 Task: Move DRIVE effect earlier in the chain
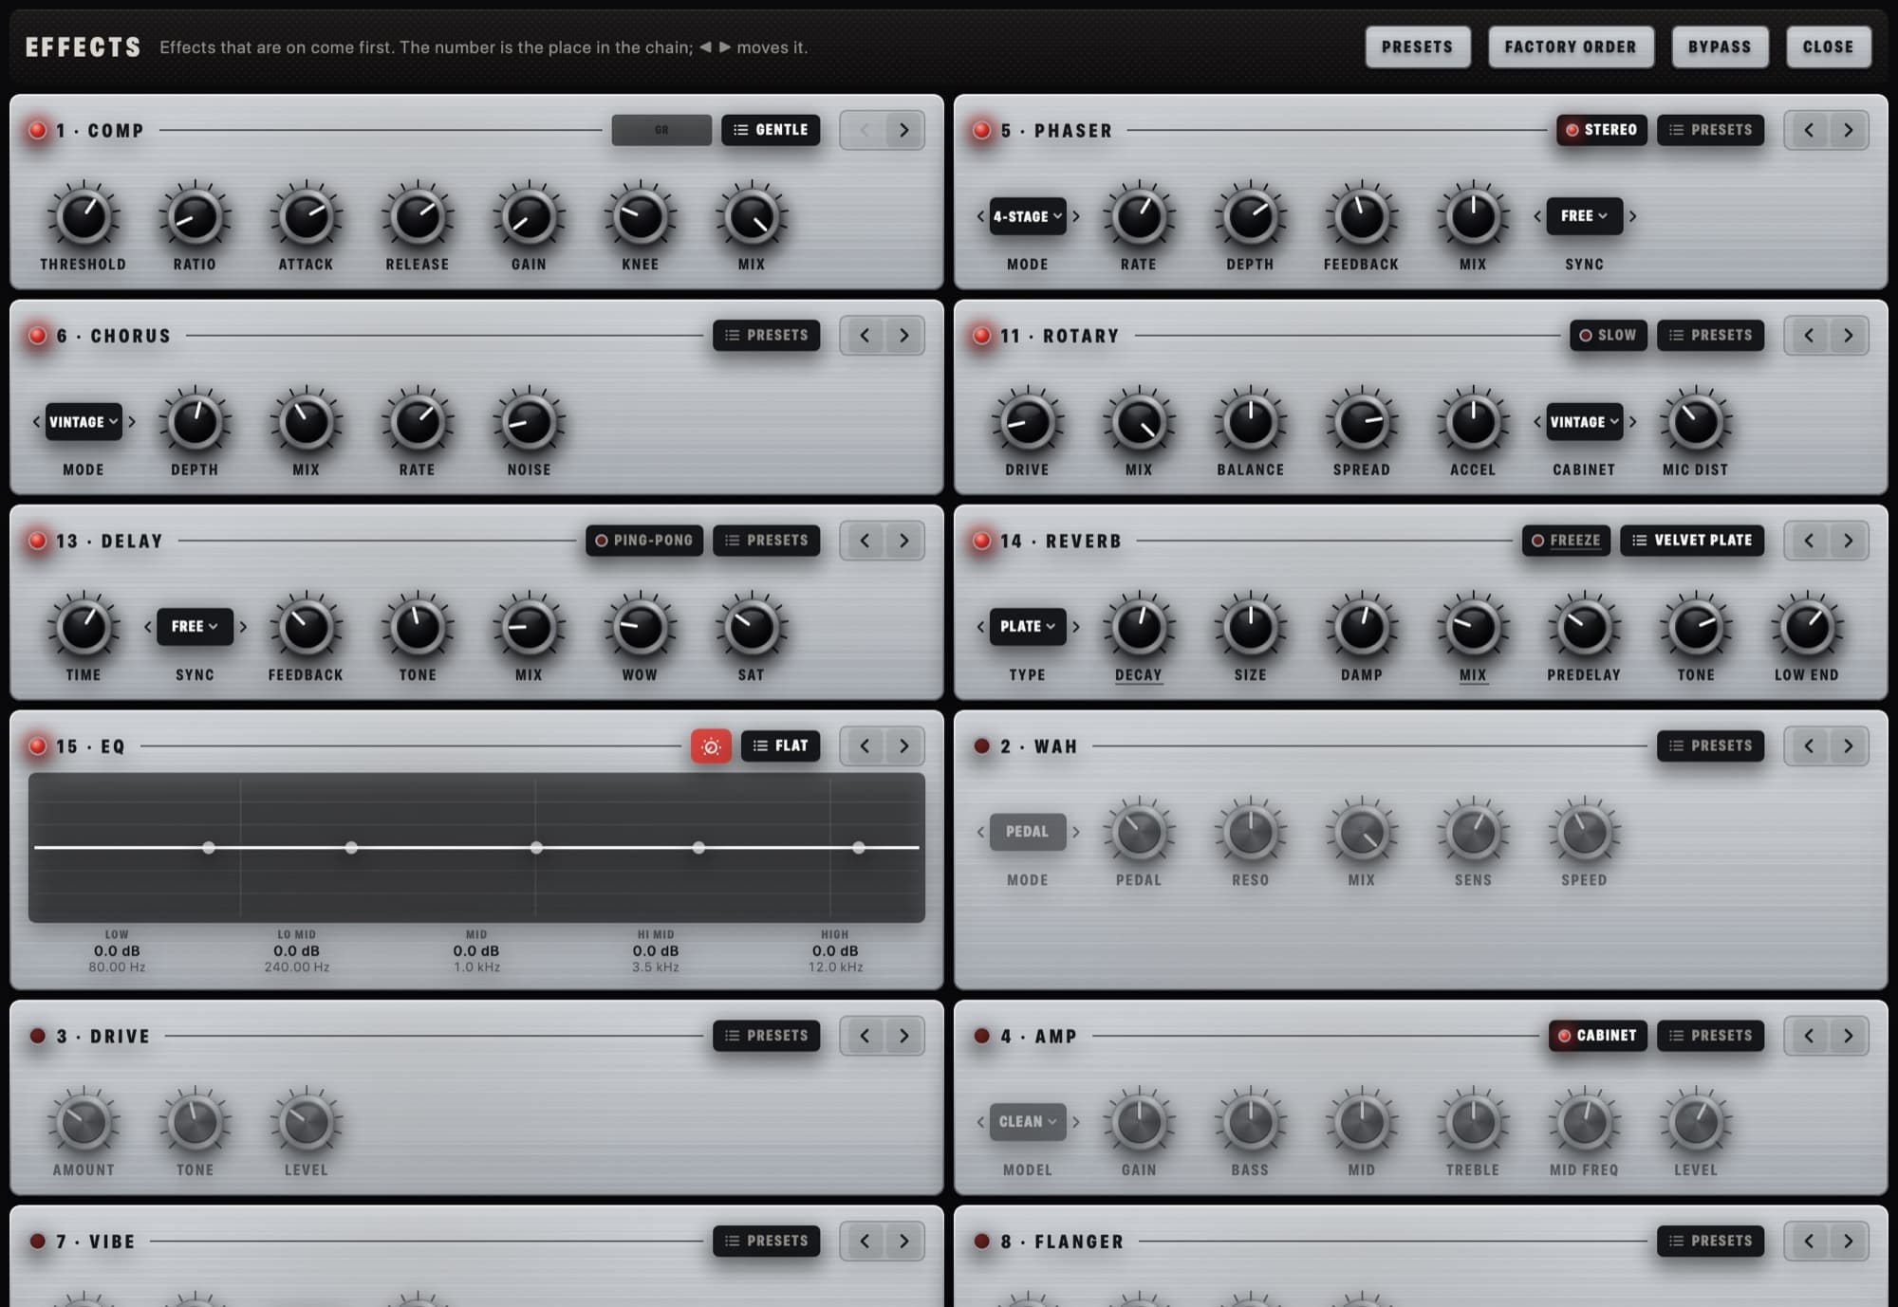[864, 1036]
